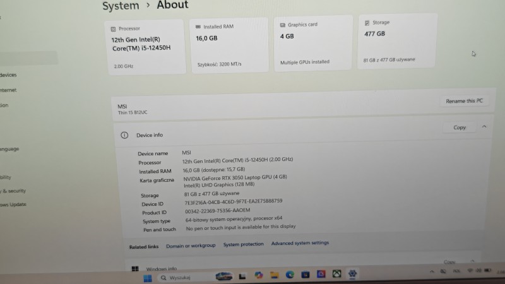Screen dimensions: 505x284
Task: Click the 477 GB storage value
Action: (x=374, y=34)
